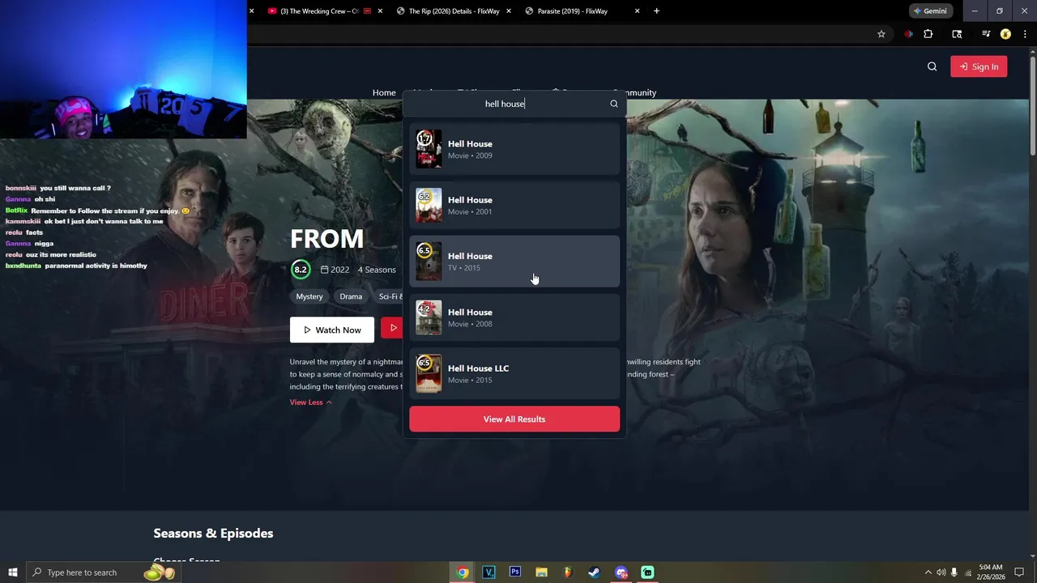Open Windows notification center

(1019, 572)
